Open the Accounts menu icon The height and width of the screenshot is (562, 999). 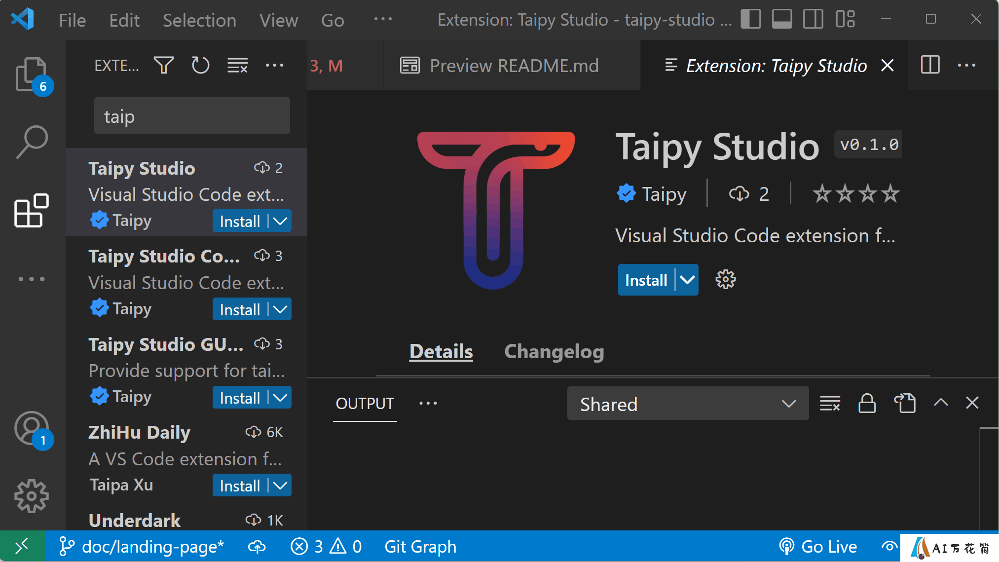(x=32, y=428)
